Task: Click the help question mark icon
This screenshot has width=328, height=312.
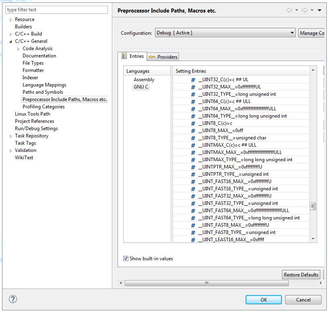Action: pos(13,299)
